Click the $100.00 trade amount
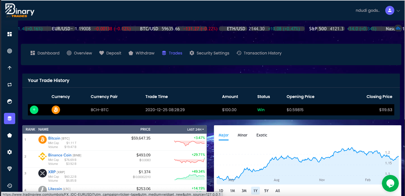Viewport: 405px width, 196px height. tap(229, 110)
